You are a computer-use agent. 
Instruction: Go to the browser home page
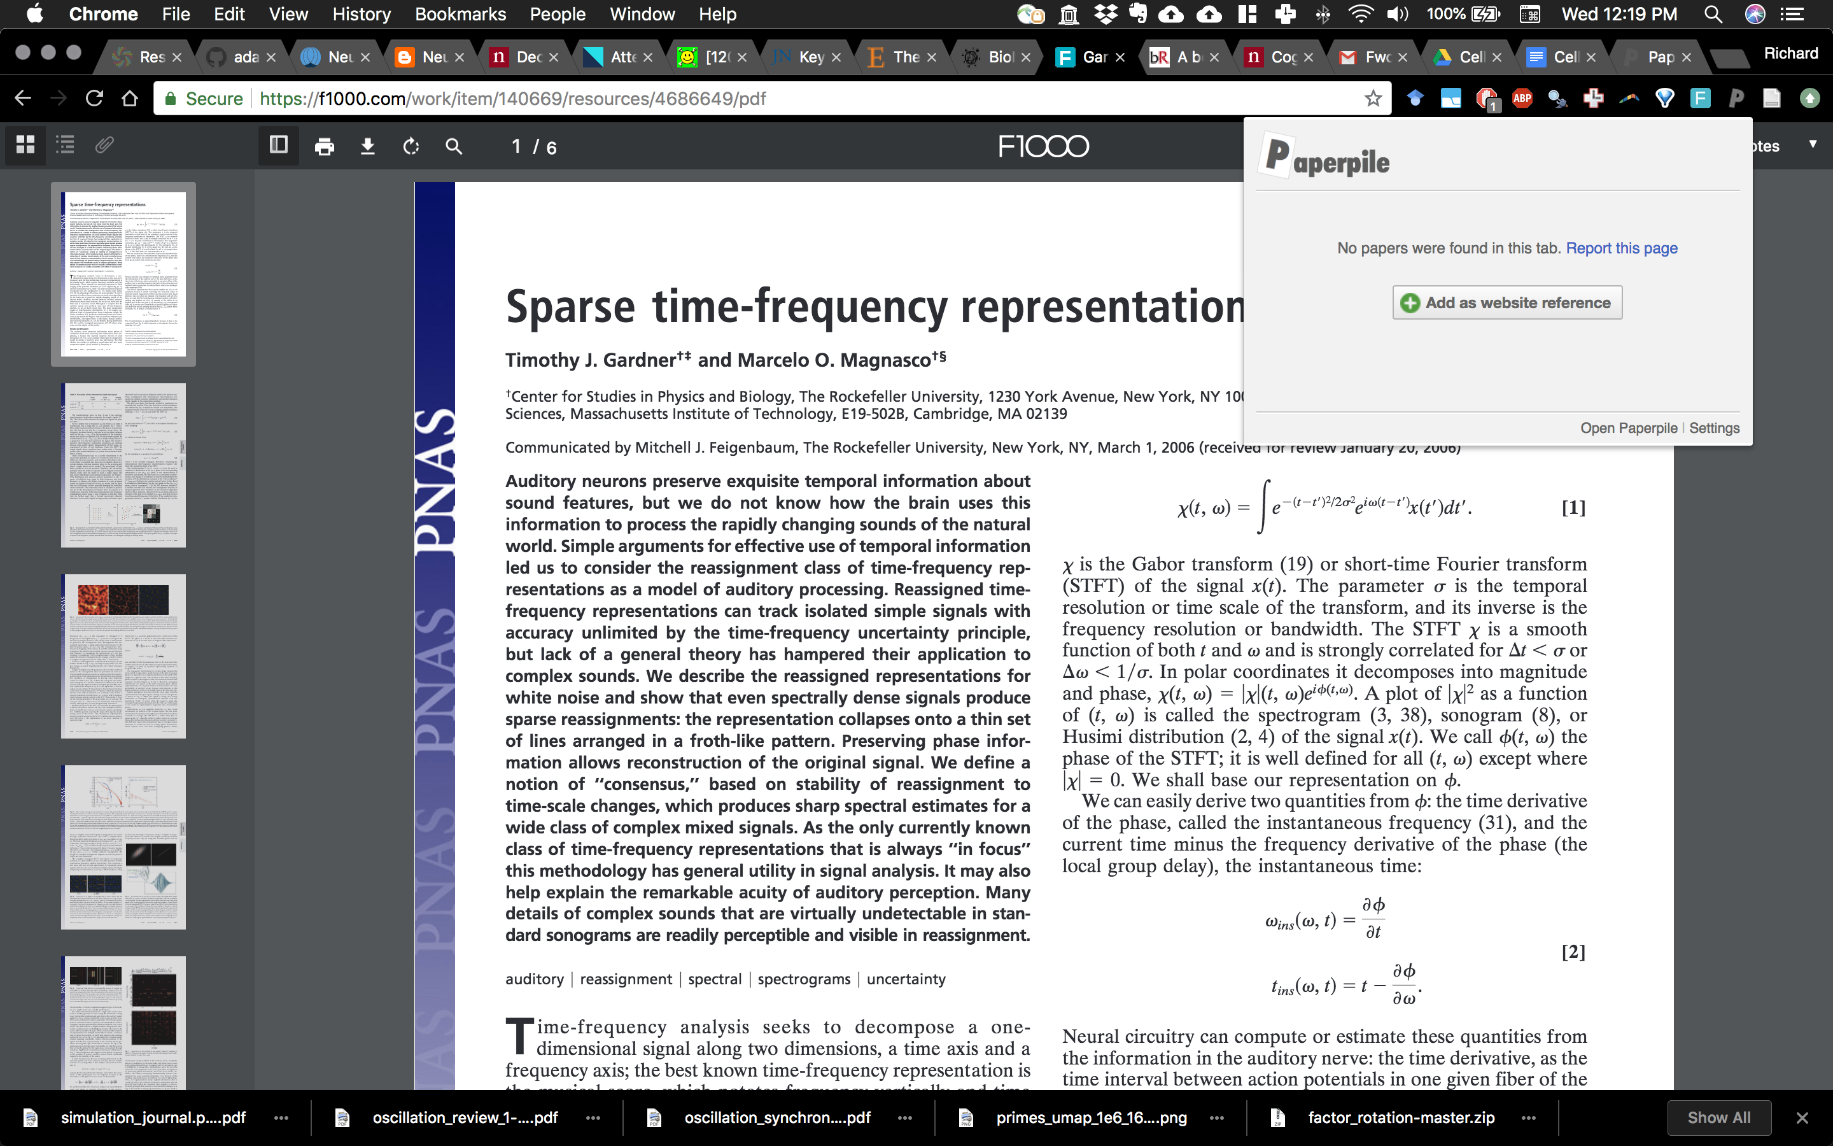click(130, 99)
